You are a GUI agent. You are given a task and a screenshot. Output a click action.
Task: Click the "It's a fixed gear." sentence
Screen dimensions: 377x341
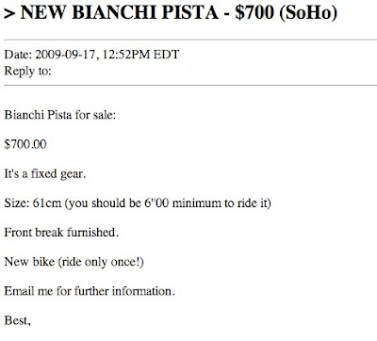(45, 173)
